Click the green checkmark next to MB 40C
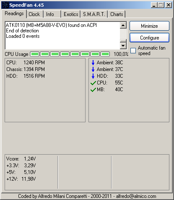The image size is (174, 200). [93, 89]
